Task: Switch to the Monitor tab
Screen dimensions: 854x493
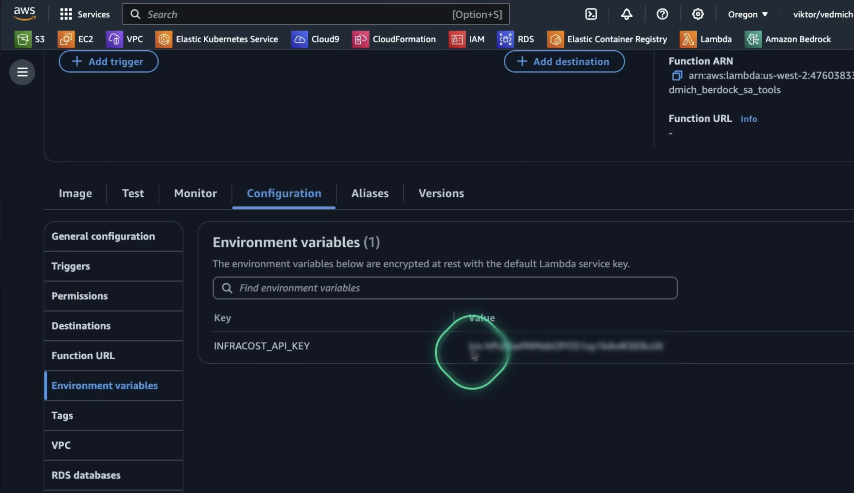Action: pyautogui.click(x=195, y=193)
